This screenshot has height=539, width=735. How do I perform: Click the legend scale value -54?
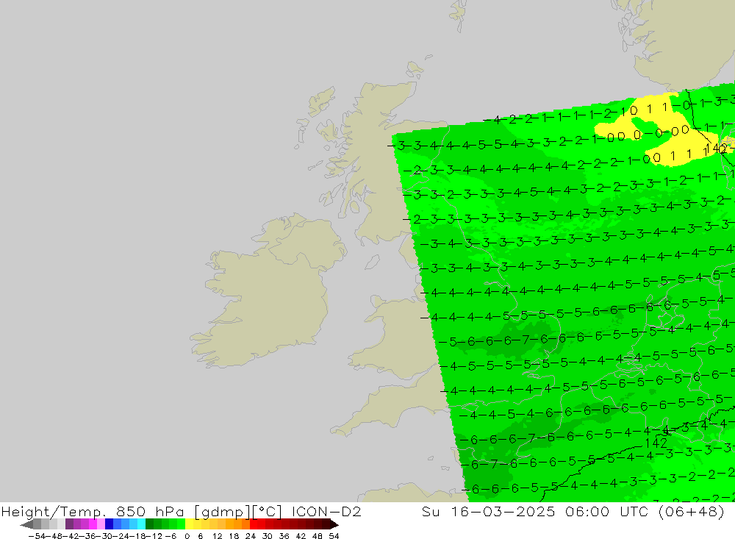click(37, 536)
